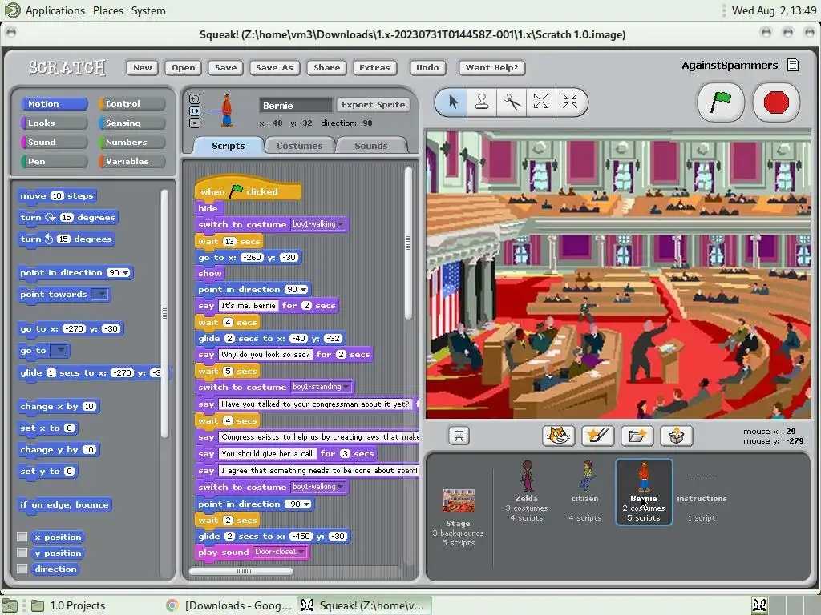Open Door-close1 sound dropdown

point(301,552)
